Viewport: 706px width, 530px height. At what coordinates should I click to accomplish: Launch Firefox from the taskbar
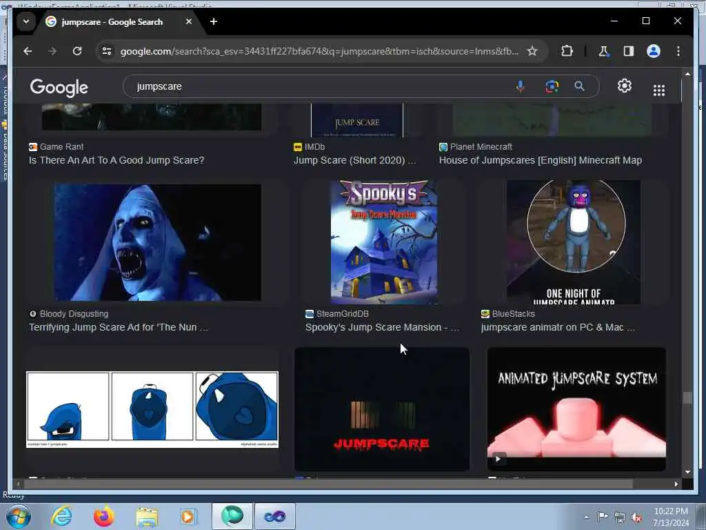coord(104,516)
